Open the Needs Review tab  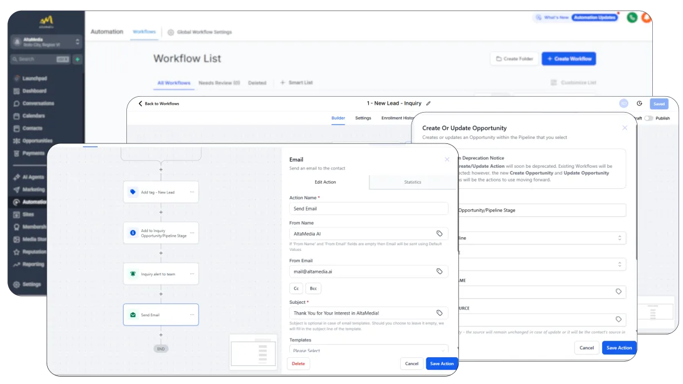[219, 83]
